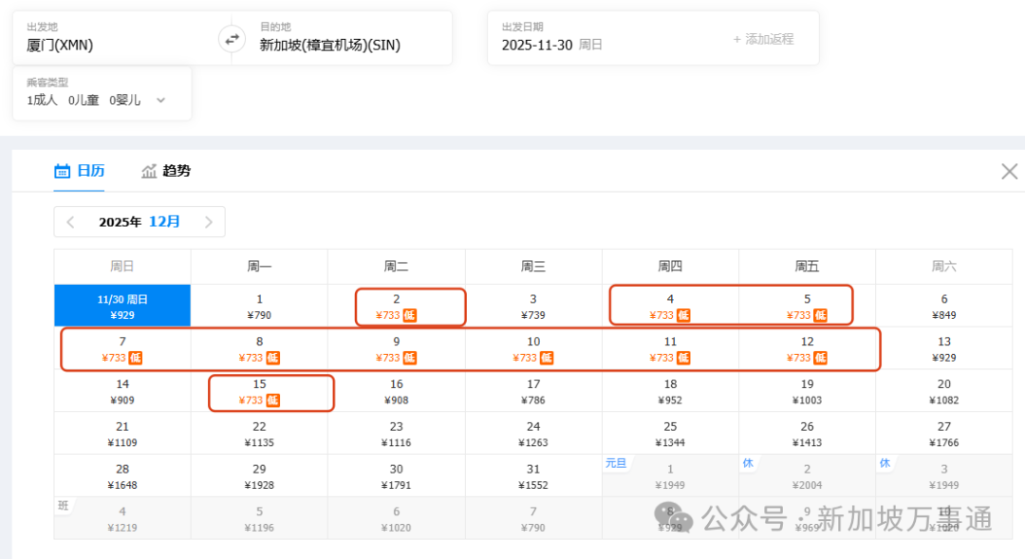Image resolution: width=1025 pixels, height=559 pixels.
Task: Advance to next month using right chevron
Action: [x=209, y=221]
